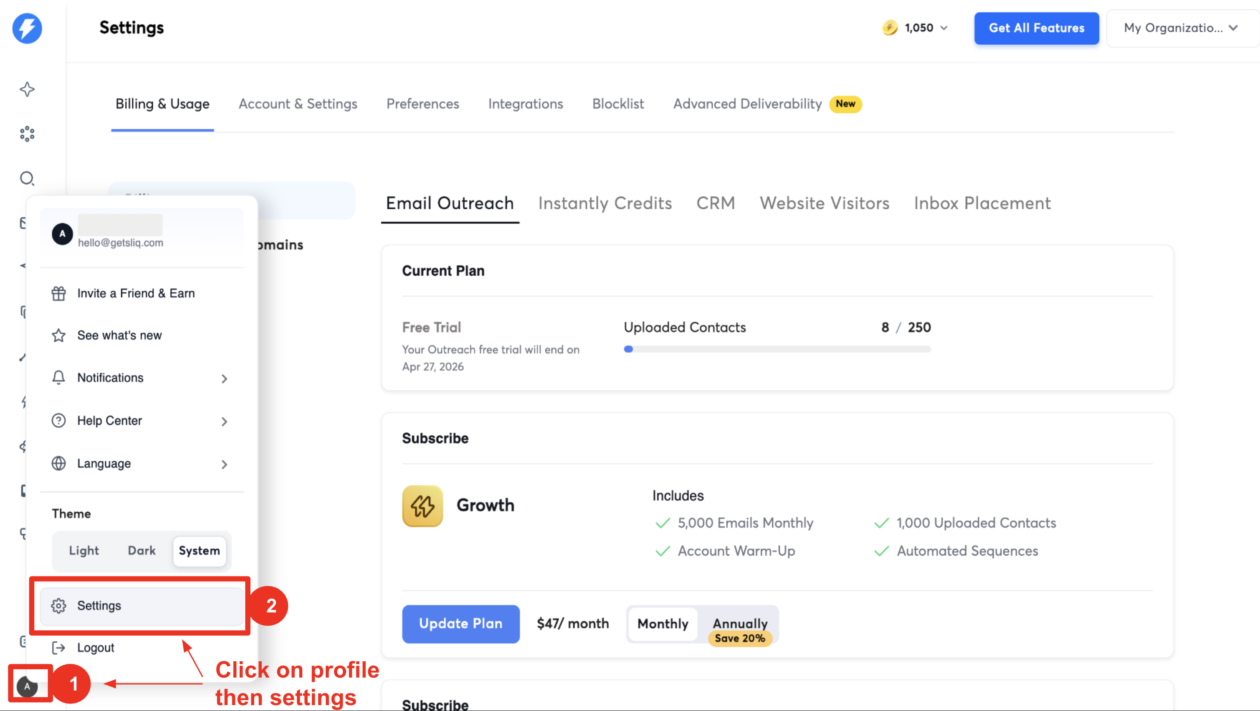Open the apps grid icon in sidebar
Image resolution: width=1260 pixels, height=711 pixels.
[x=27, y=134]
